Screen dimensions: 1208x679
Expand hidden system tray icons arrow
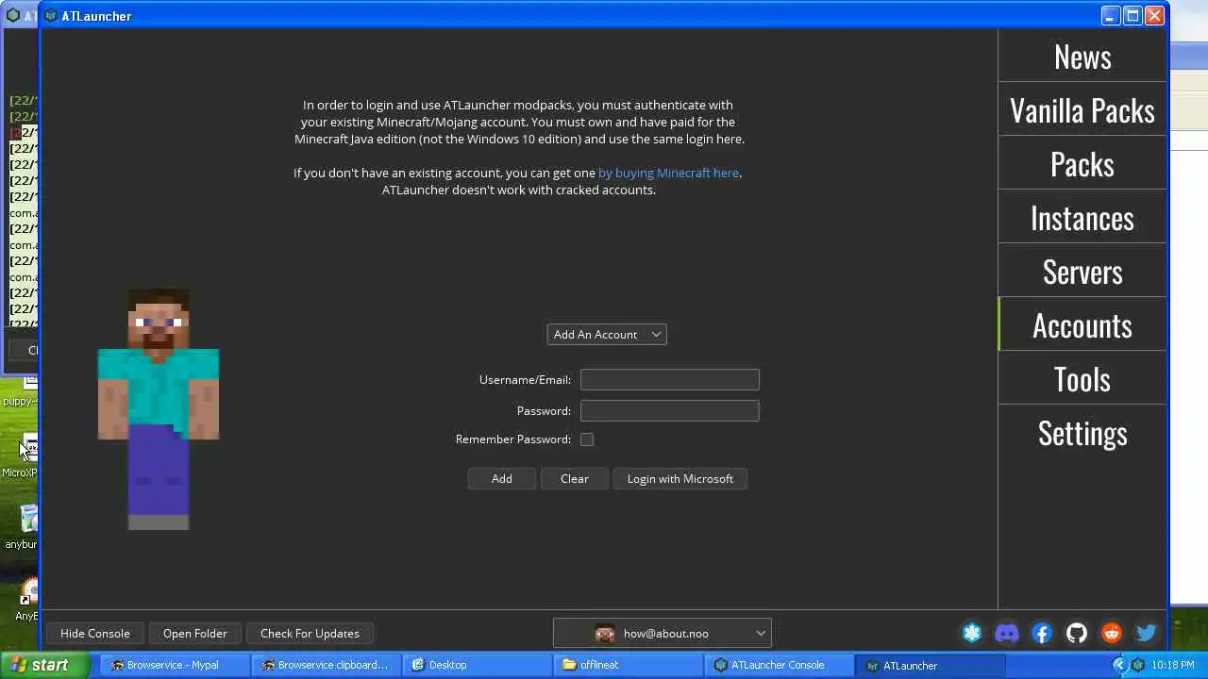pos(1119,665)
